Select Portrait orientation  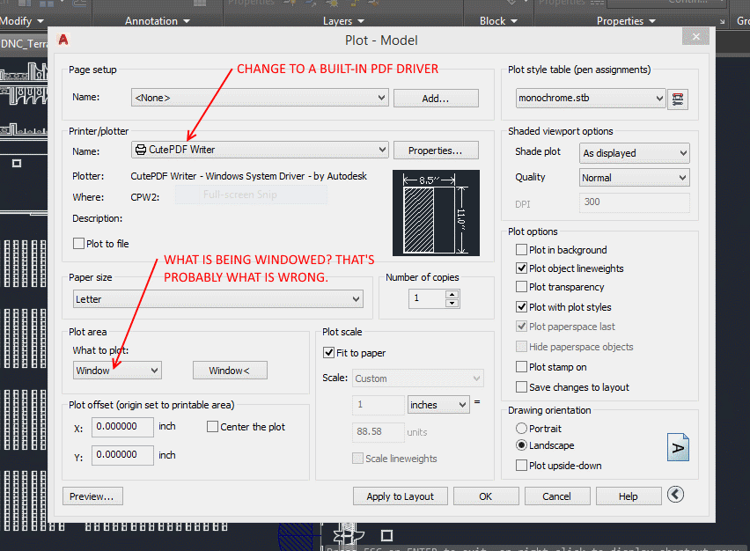[521, 428]
